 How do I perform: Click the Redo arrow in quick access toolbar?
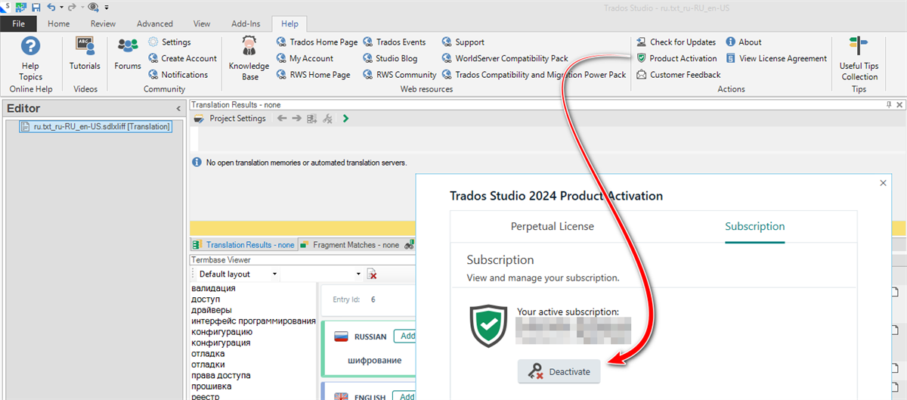pyautogui.click(x=73, y=7)
